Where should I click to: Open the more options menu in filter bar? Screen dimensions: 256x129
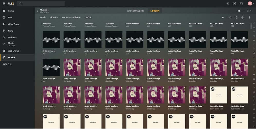(x=249, y=17)
